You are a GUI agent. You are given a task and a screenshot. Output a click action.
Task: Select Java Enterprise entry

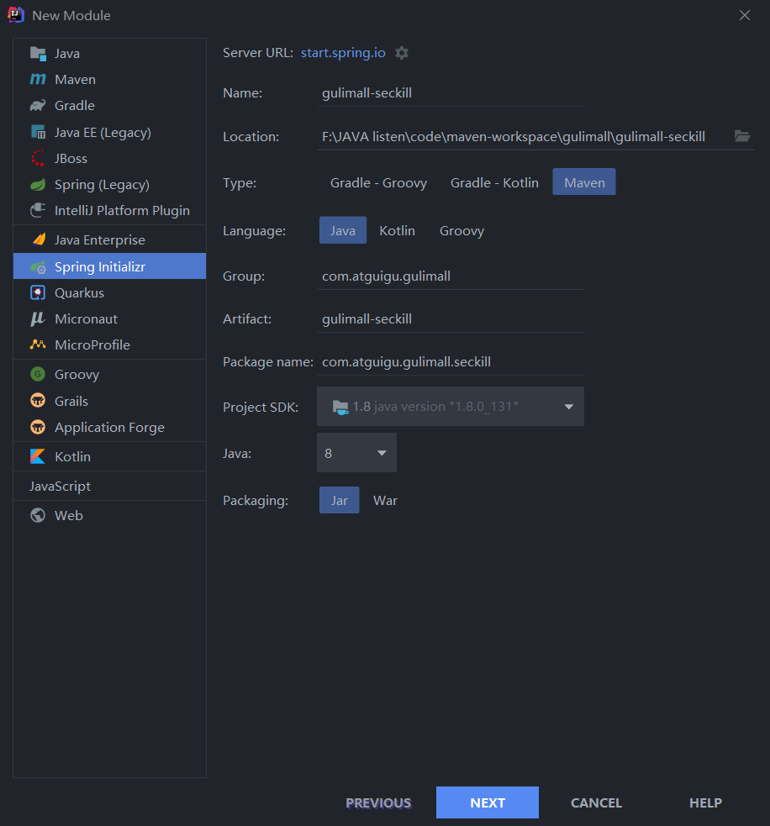tap(109, 239)
